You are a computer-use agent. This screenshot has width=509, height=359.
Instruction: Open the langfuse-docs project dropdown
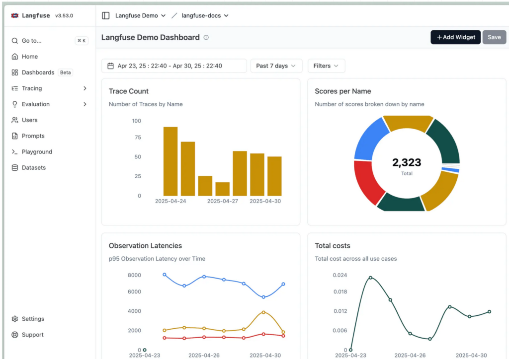coord(205,15)
